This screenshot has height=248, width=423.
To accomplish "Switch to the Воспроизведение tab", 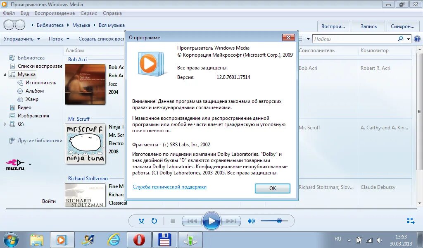I will 333,26.
